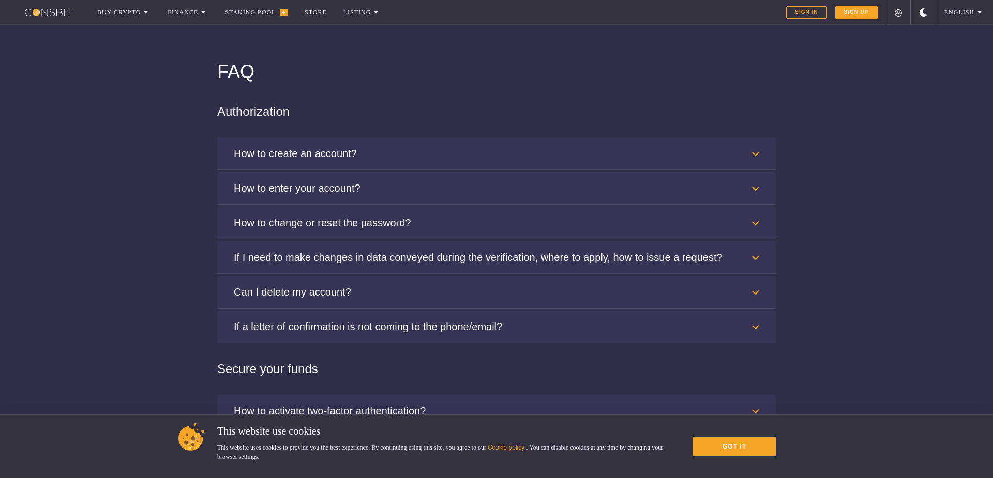Image resolution: width=993 pixels, height=478 pixels.
Task: Open the ENGLISH language dropdown
Action: pyautogui.click(x=962, y=12)
